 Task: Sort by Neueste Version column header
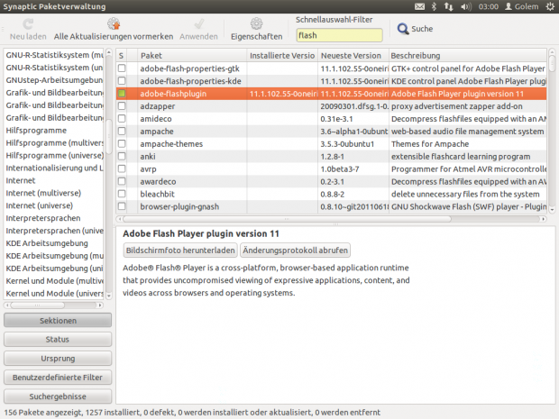coord(353,56)
